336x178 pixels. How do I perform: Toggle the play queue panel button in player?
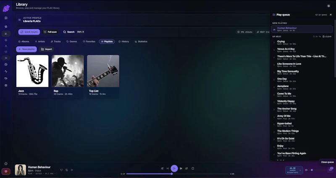pyautogui.click(x=330, y=170)
